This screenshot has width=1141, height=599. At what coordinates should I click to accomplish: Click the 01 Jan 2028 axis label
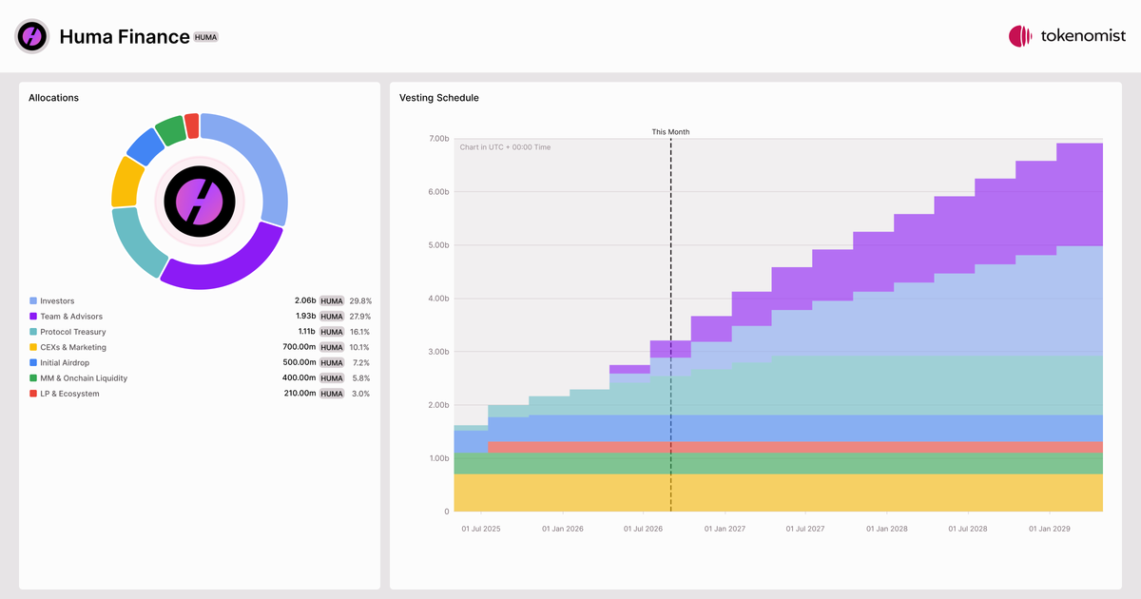click(x=888, y=528)
